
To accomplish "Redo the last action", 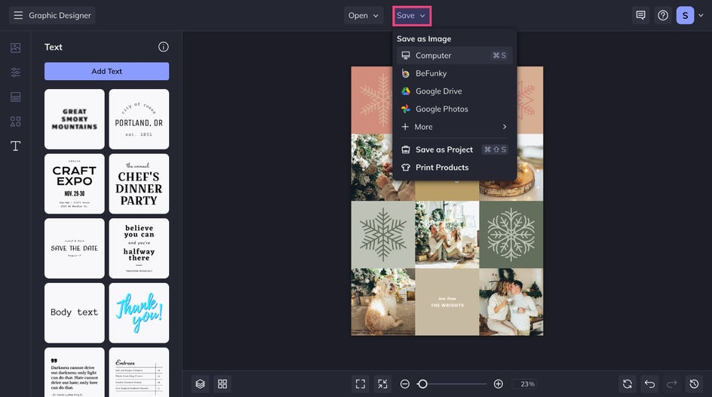I will [672, 384].
